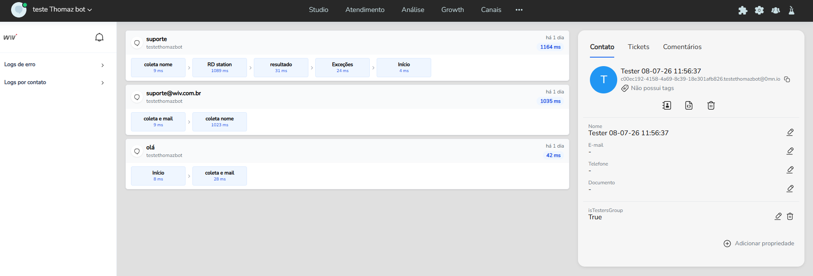This screenshot has width=813, height=276.
Task: Select the coleta e mail block under olá
Action: coord(220,176)
